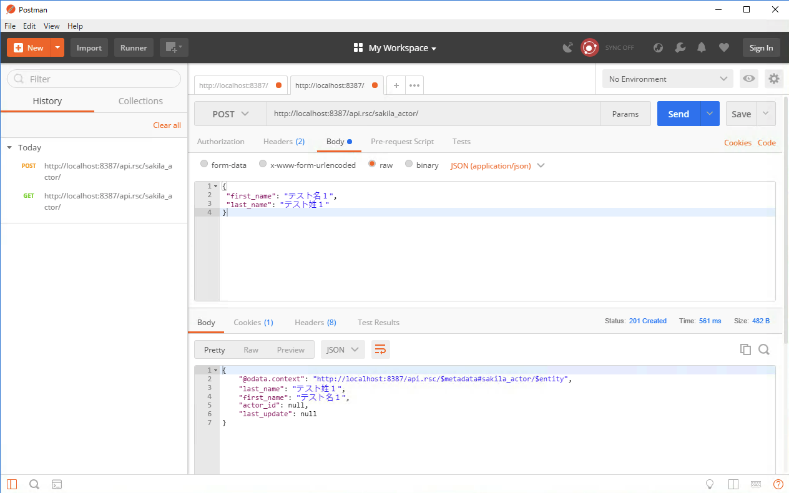789x493 pixels.
Task: Open the tab options three dots menu
Action: point(414,85)
